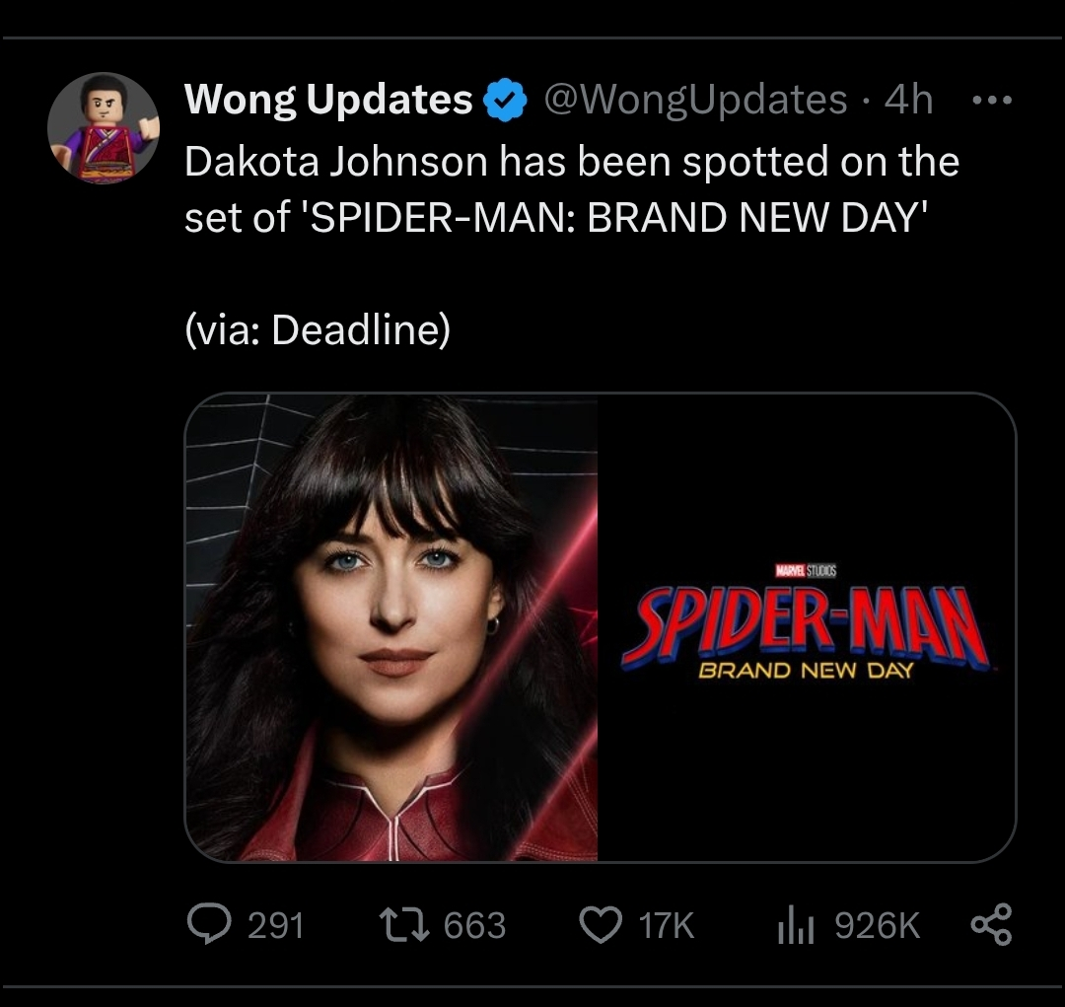Click the blue verified badge
Viewport: 1065px width, 1007px height.
[506, 101]
